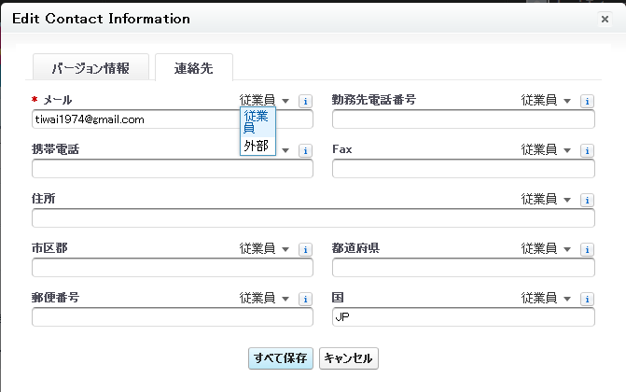Click すべて保存 button

[281, 358]
